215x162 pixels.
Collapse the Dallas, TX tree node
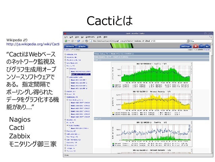pos(65,66)
